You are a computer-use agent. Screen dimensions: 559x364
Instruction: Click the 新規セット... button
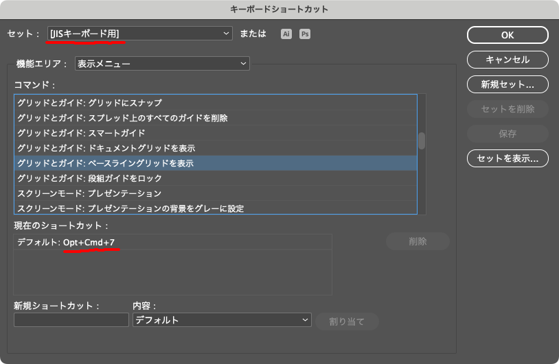click(507, 84)
